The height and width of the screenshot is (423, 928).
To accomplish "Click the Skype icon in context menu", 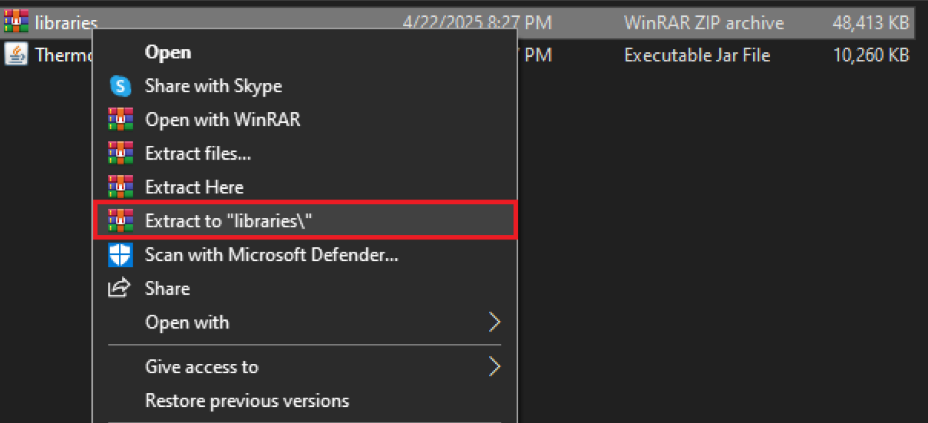I will (x=121, y=86).
